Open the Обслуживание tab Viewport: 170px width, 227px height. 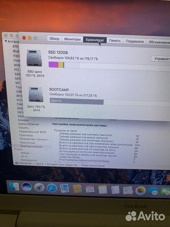point(158,42)
